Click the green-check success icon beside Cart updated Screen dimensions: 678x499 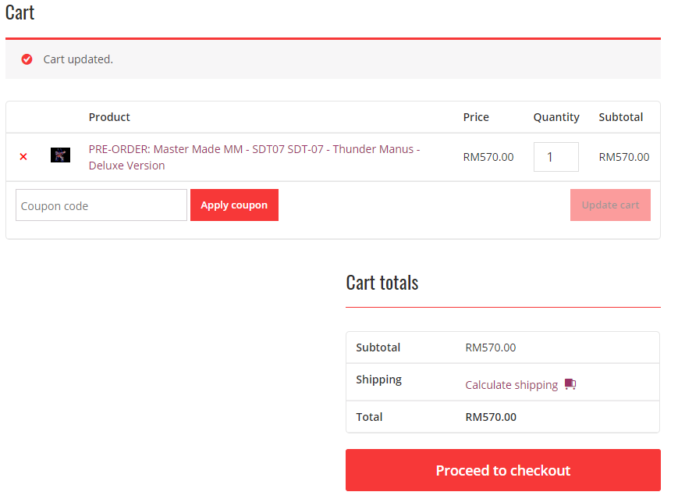click(27, 59)
